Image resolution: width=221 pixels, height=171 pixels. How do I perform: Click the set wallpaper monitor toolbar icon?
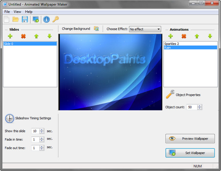point(36,19)
